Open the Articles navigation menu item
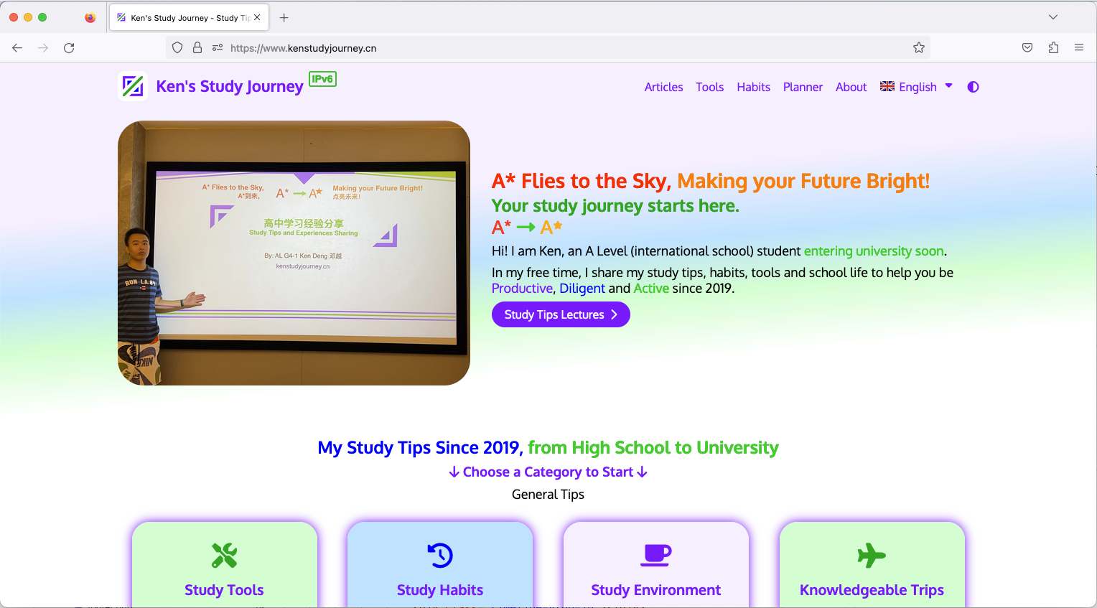 click(663, 87)
